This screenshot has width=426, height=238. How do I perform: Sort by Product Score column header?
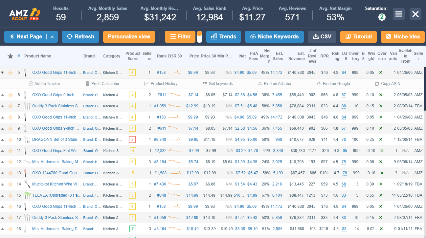tap(133, 56)
